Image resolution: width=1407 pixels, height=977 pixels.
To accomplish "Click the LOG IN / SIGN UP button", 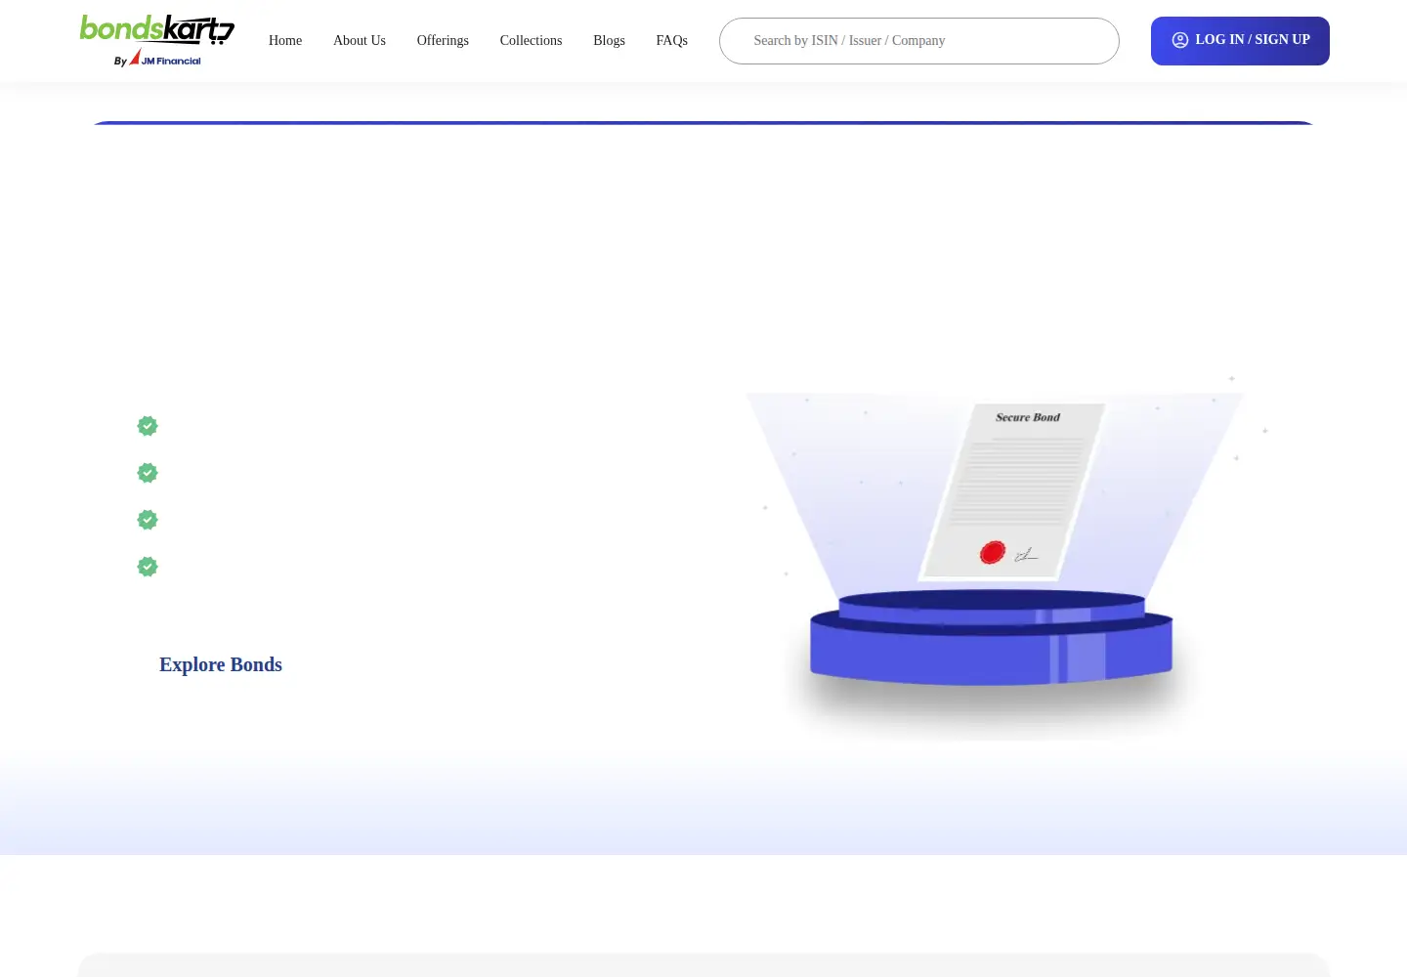I will pyautogui.click(x=1240, y=41).
